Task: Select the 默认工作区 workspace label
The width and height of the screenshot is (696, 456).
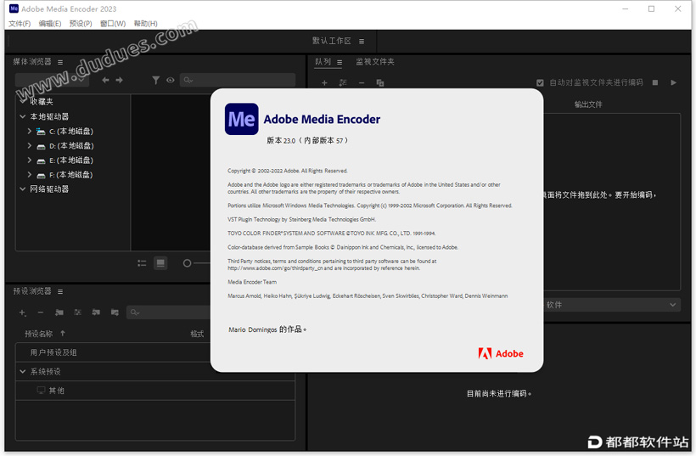Action: (x=332, y=41)
